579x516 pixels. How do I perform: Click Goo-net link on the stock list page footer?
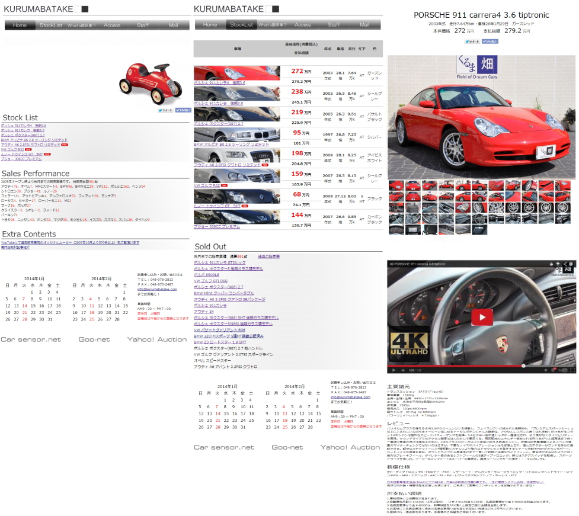tap(287, 447)
